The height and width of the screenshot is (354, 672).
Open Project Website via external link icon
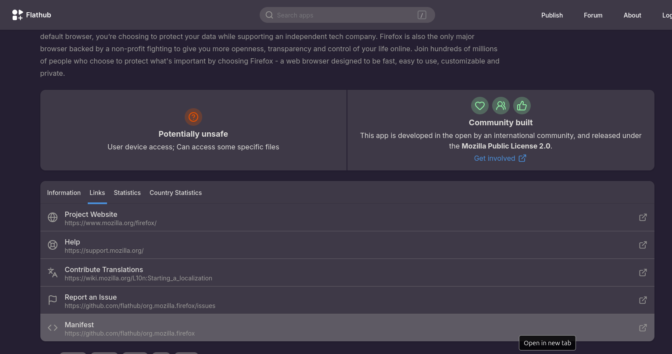pyautogui.click(x=643, y=217)
